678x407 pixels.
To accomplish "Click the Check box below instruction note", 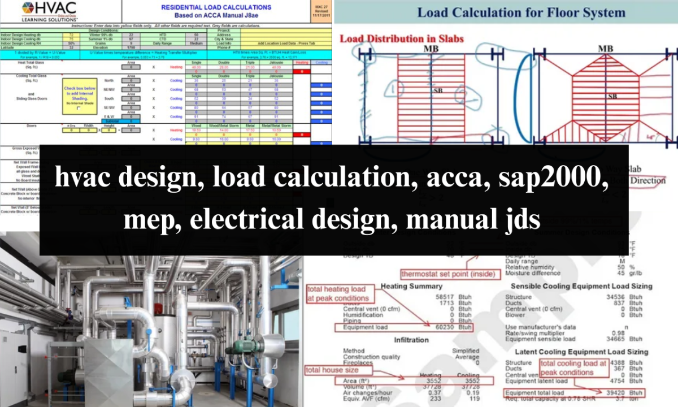I will (x=79, y=92).
